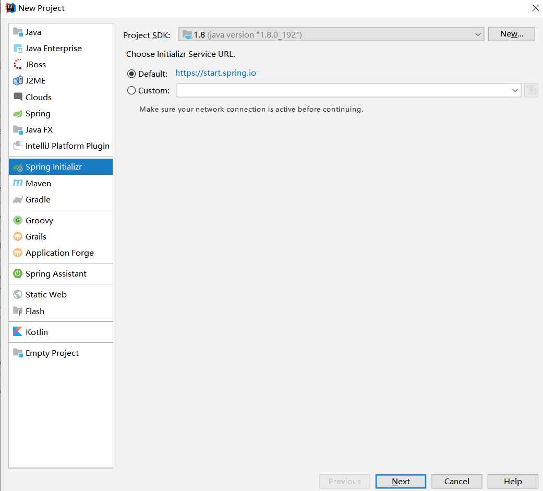Click the network connection warning message
Image resolution: width=543 pixels, height=491 pixels.
[251, 109]
